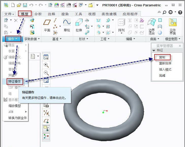Screen dimensions: 185x147
Task: Choose 重新排序 in the menu manager
Action: coord(165,64)
